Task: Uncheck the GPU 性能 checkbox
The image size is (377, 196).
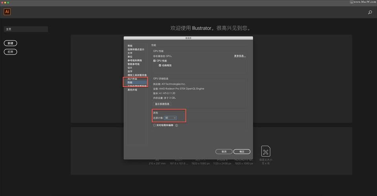Action: click(154, 61)
